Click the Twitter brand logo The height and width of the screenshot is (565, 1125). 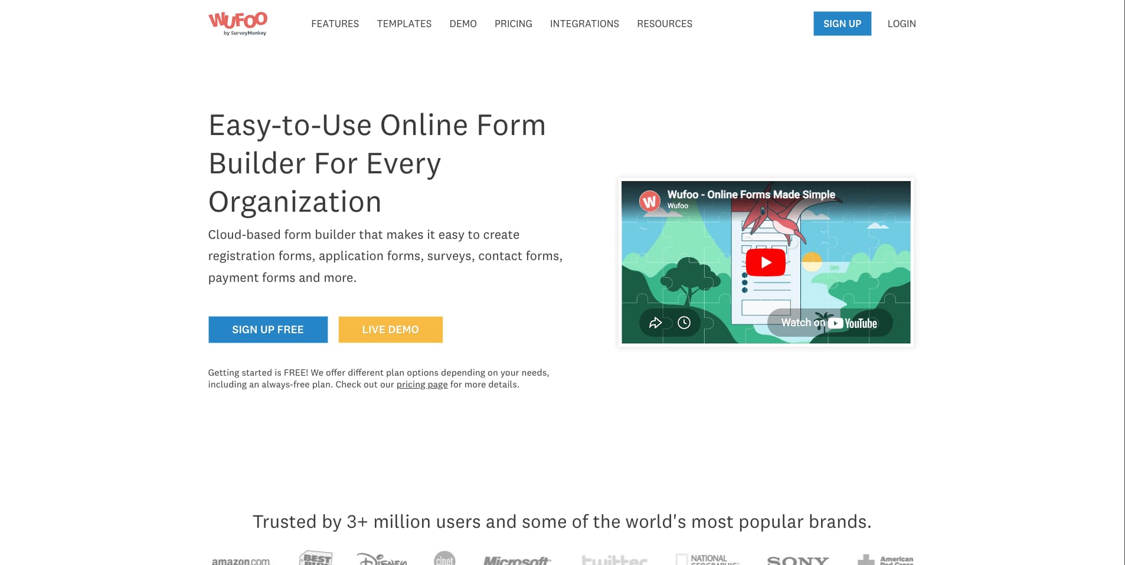pos(614,560)
